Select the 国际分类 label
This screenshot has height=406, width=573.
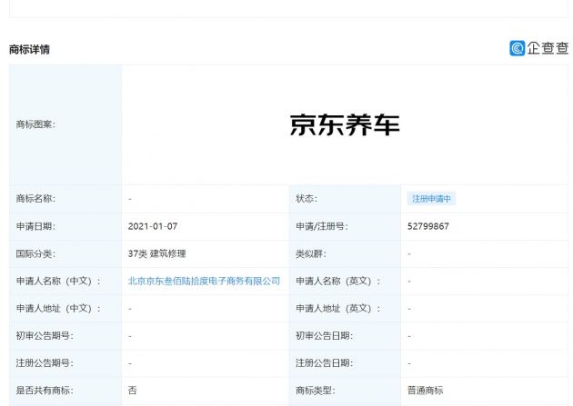[x=35, y=253]
